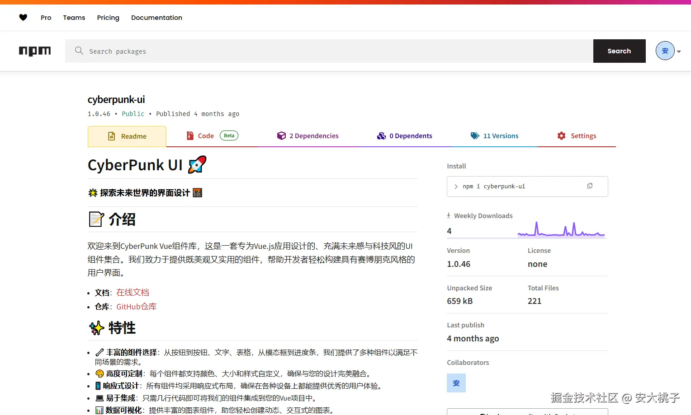This screenshot has height=415, width=691.
Task: Click the Dependents icon
Action: point(382,135)
